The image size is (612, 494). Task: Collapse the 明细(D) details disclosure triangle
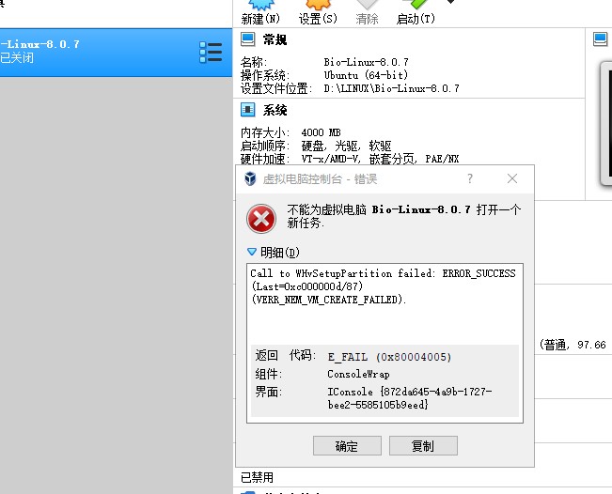(252, 252)
